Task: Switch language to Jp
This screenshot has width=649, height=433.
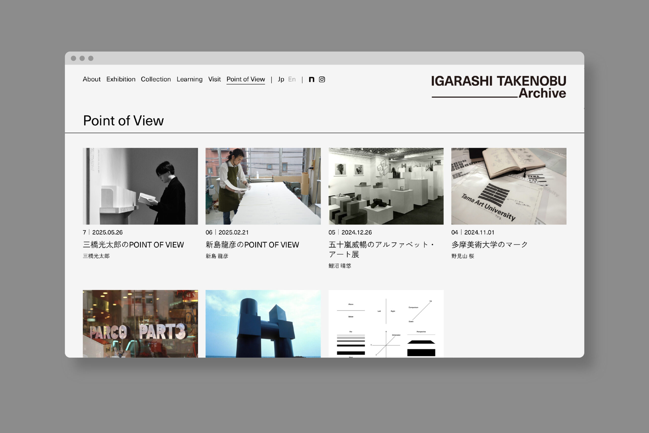Action: click(281, 80)
